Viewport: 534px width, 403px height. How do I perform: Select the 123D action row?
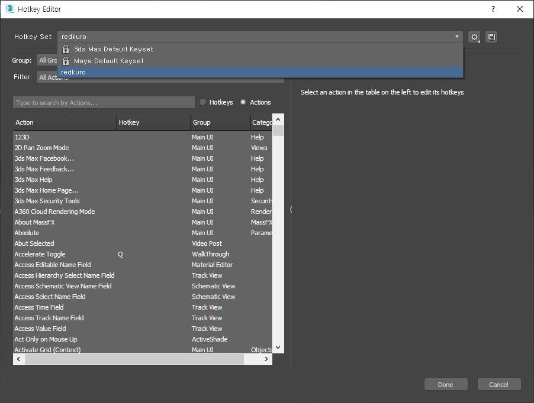pos(143,137)
